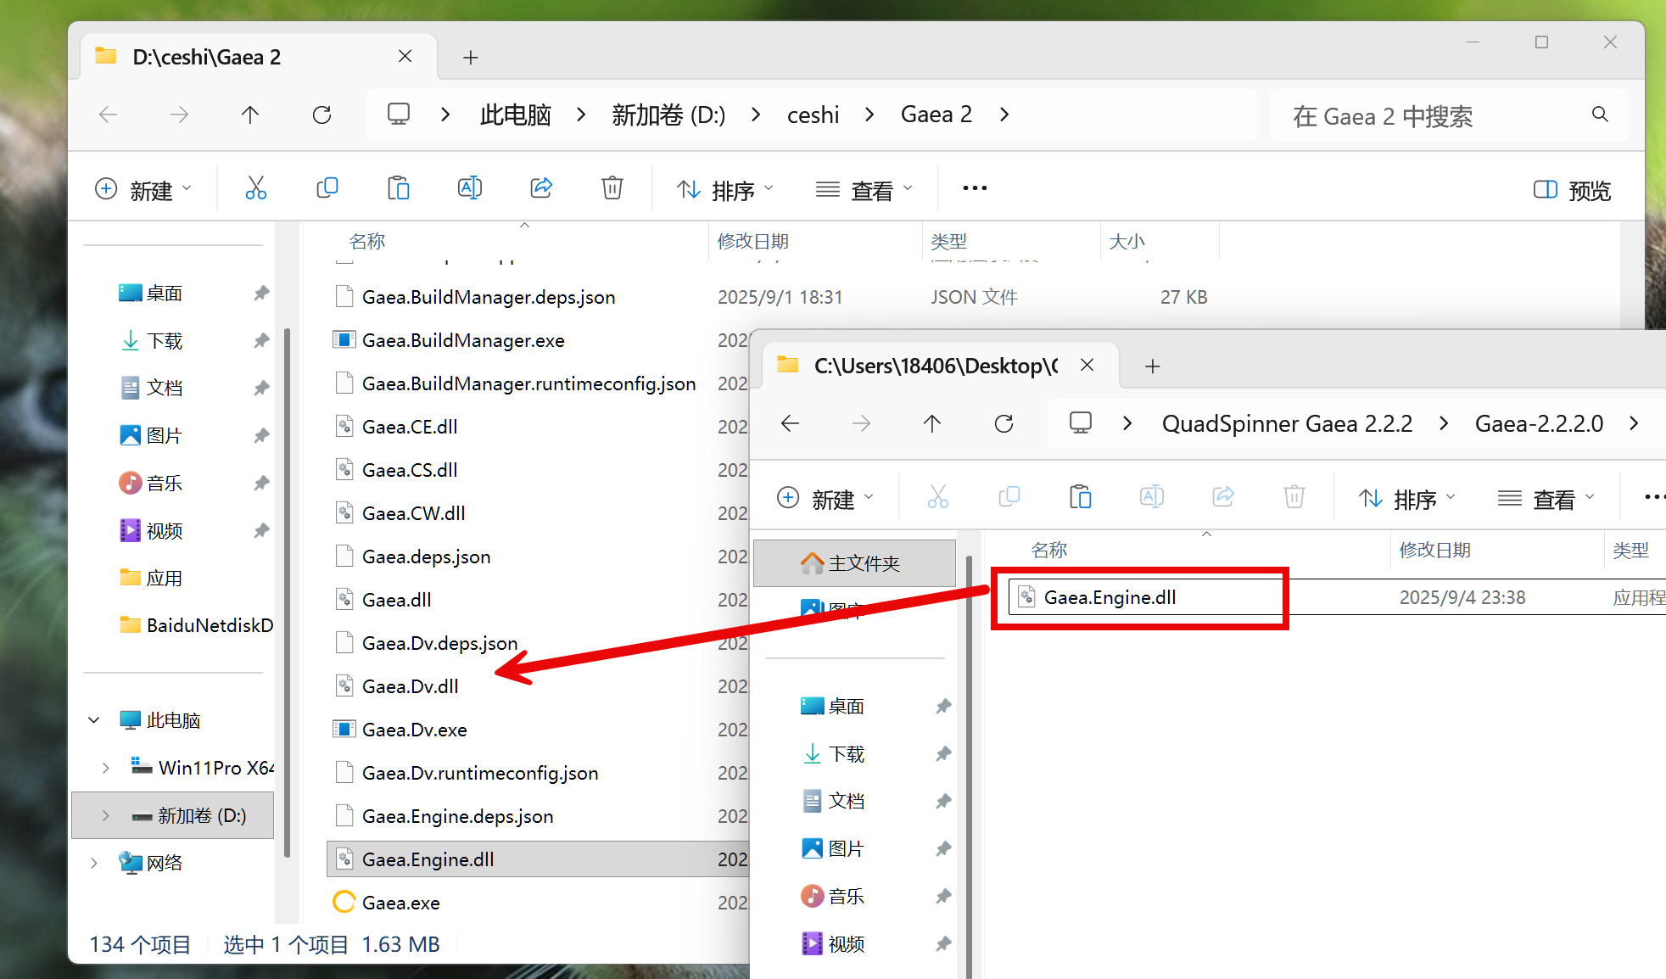This screenshot has width=1666, height=979.
Task: Click the Share icon in Gaea 2 window toolbar
Action: click(540, 188)
